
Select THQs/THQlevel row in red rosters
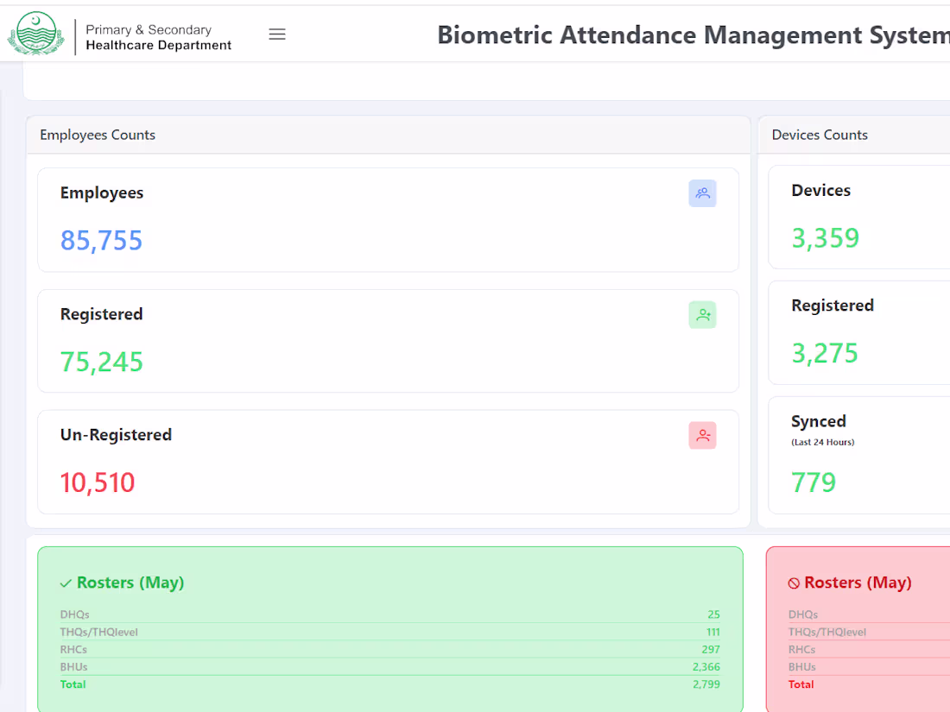tap(869, 632)
